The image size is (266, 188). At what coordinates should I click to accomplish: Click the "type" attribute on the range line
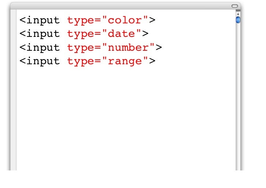(80, 62)
